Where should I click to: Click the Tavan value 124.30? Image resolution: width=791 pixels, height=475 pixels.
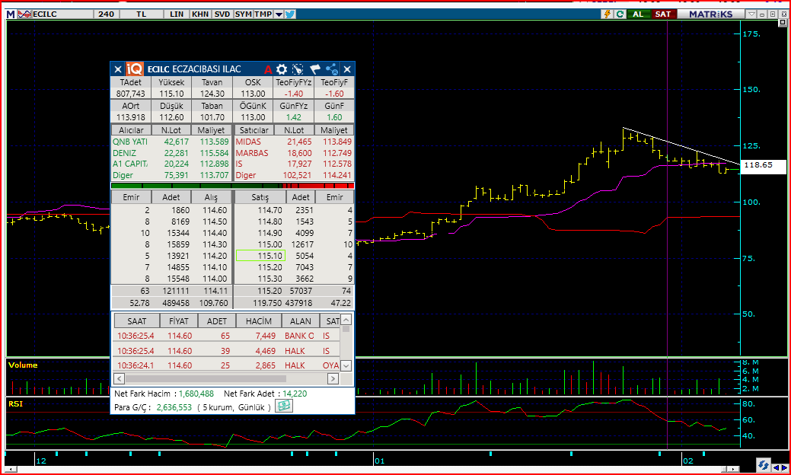tap(212, 94)
